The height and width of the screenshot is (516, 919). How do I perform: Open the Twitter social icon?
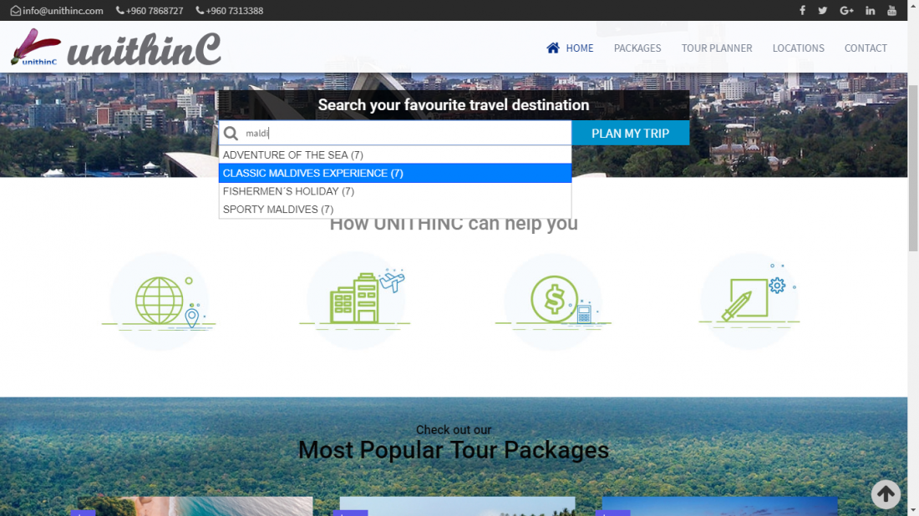[x=823, y=11]
